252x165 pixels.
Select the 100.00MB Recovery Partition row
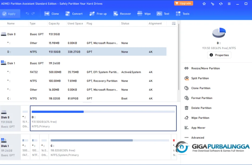[83, 81]
